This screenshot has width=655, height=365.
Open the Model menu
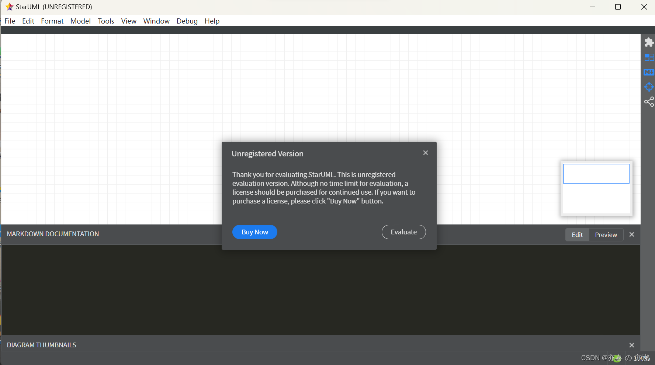pyautogui.click(x=80, y=21)
